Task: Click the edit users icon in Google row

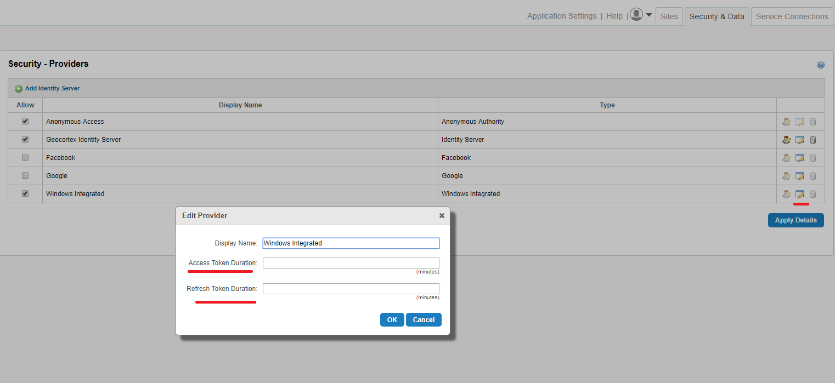Action: pyautogui.click(x=786, y=176)
